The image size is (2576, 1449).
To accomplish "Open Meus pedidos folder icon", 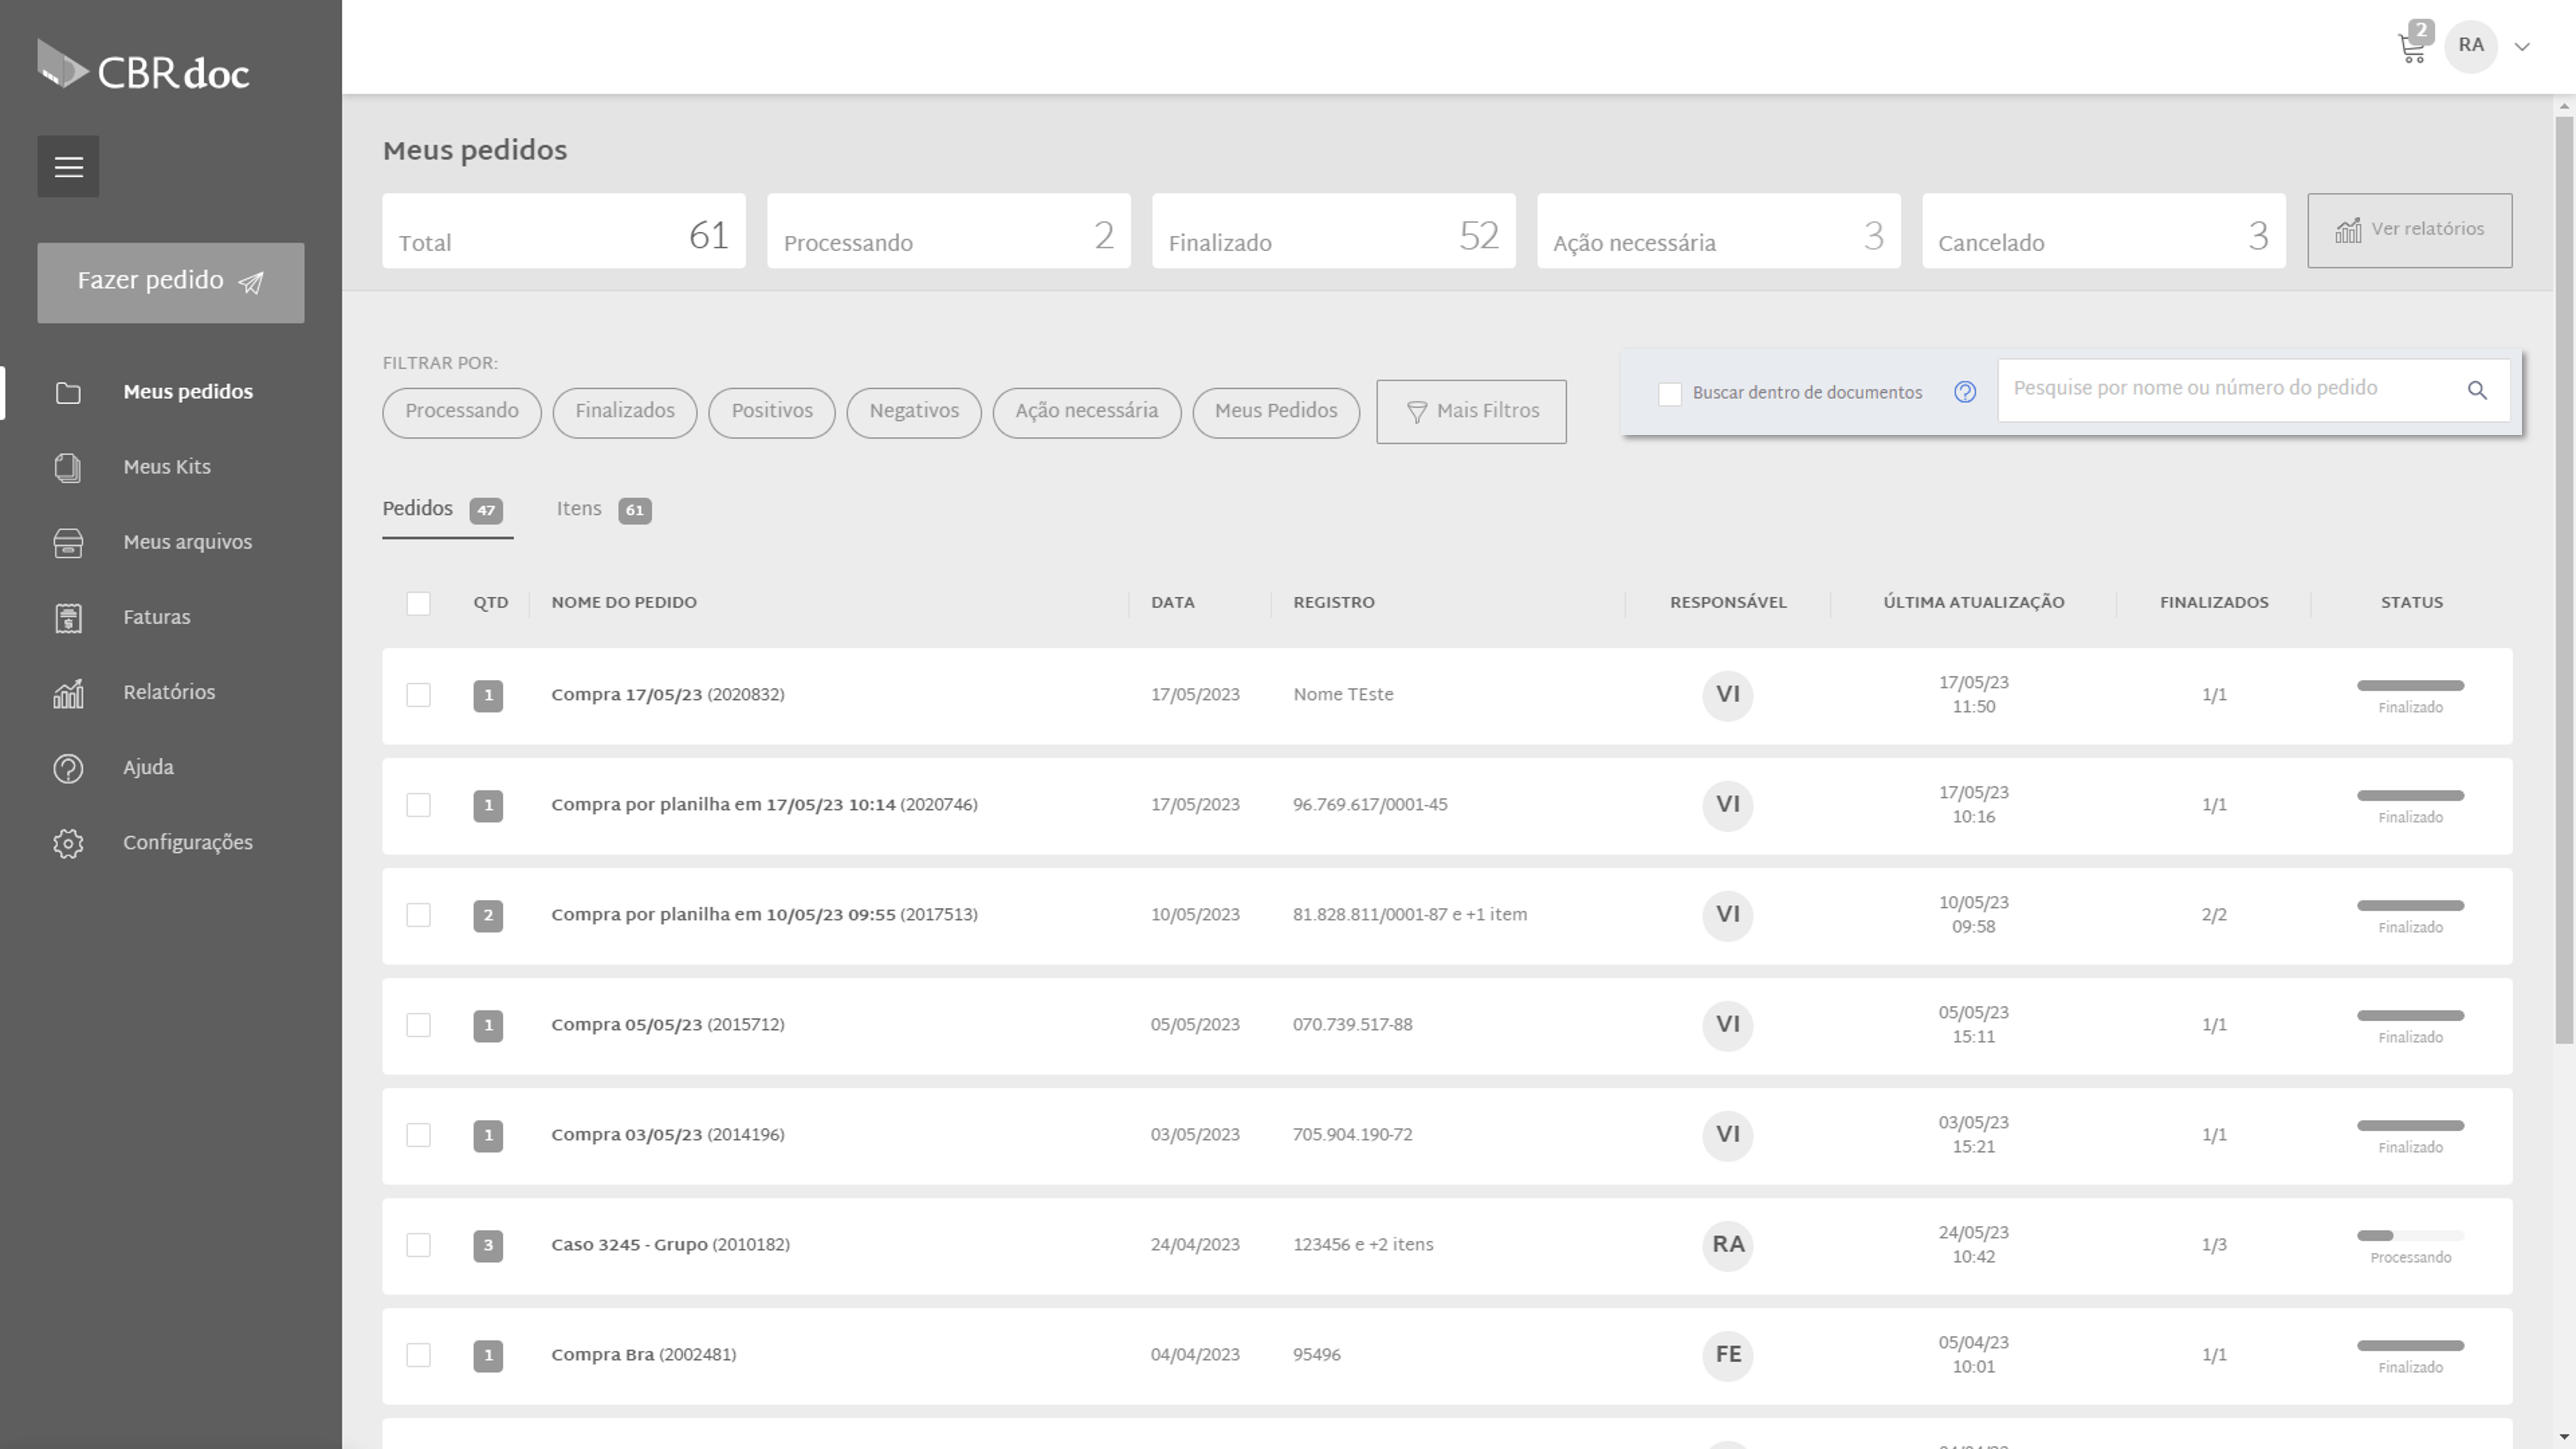I will point(68,393).
